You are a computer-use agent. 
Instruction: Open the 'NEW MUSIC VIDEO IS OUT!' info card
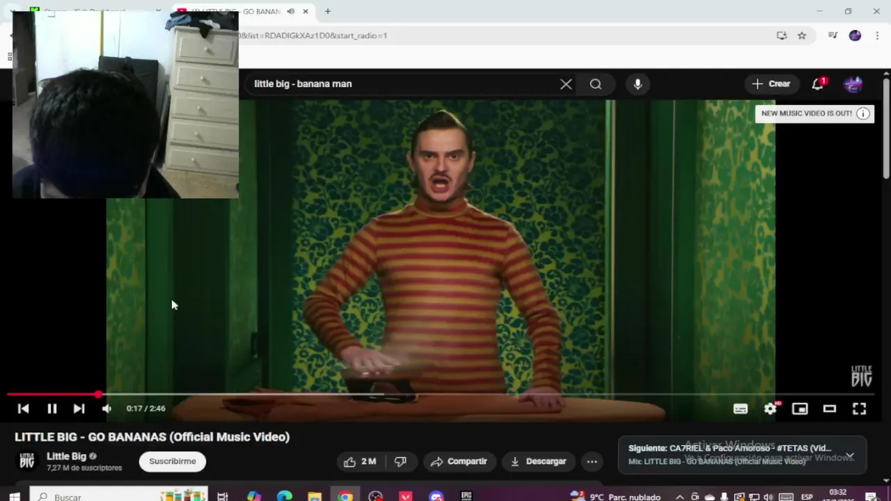click(x=814, y=113)
